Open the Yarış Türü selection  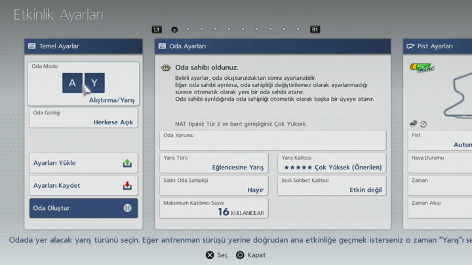click(214, 163)
